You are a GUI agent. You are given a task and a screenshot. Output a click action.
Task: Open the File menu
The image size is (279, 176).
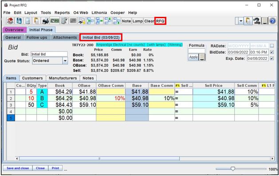[7, 12]
